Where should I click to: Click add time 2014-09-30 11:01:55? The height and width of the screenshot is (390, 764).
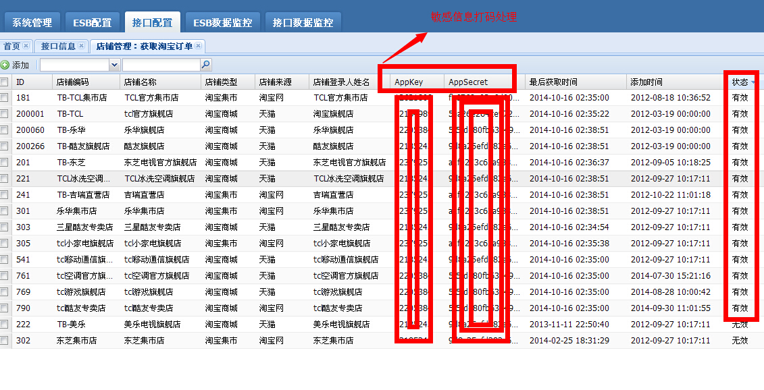click(x=671, y=308)
